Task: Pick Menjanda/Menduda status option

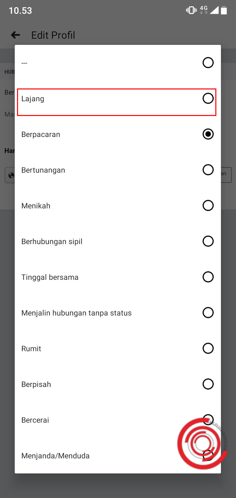Action: [x=55, y=456]
